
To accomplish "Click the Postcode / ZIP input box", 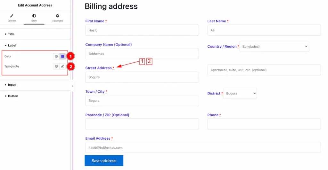I will coord(142,124).
